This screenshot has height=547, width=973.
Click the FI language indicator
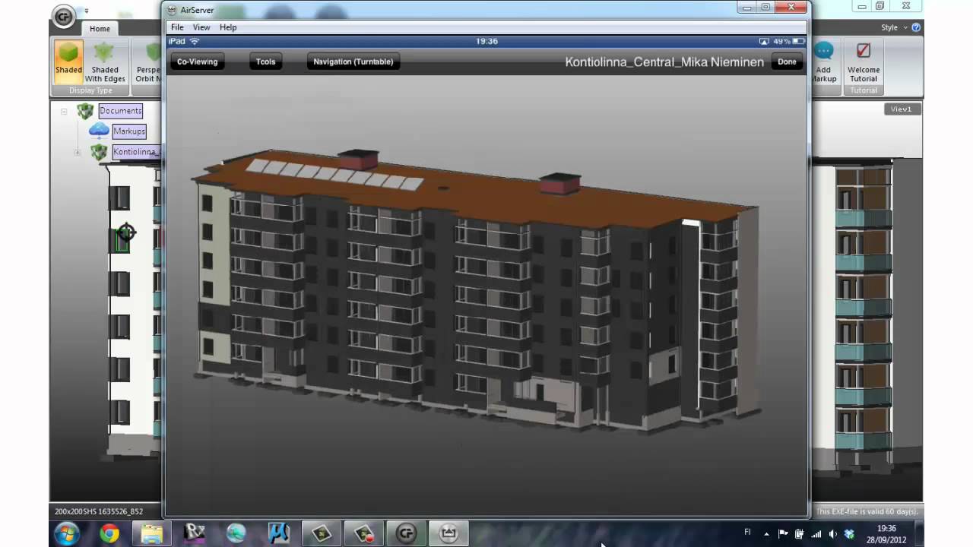point(747,533)
